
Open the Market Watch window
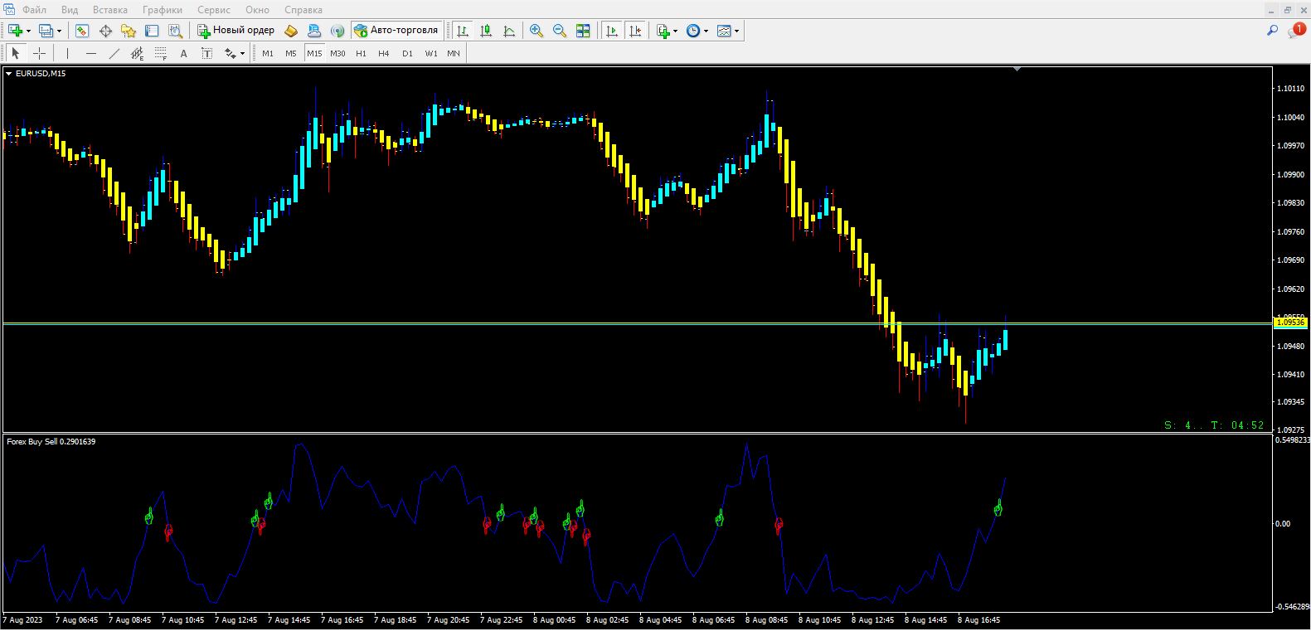point(82,31)
